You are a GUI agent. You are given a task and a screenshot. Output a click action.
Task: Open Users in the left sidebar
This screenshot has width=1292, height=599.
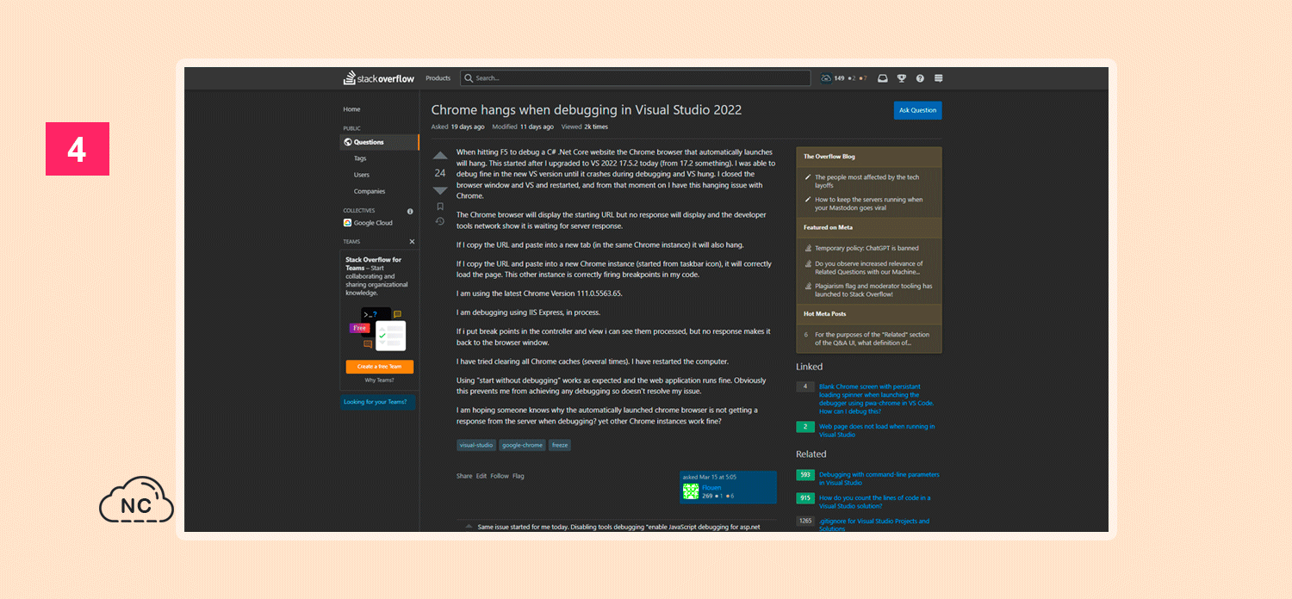[x=362, y=175]
